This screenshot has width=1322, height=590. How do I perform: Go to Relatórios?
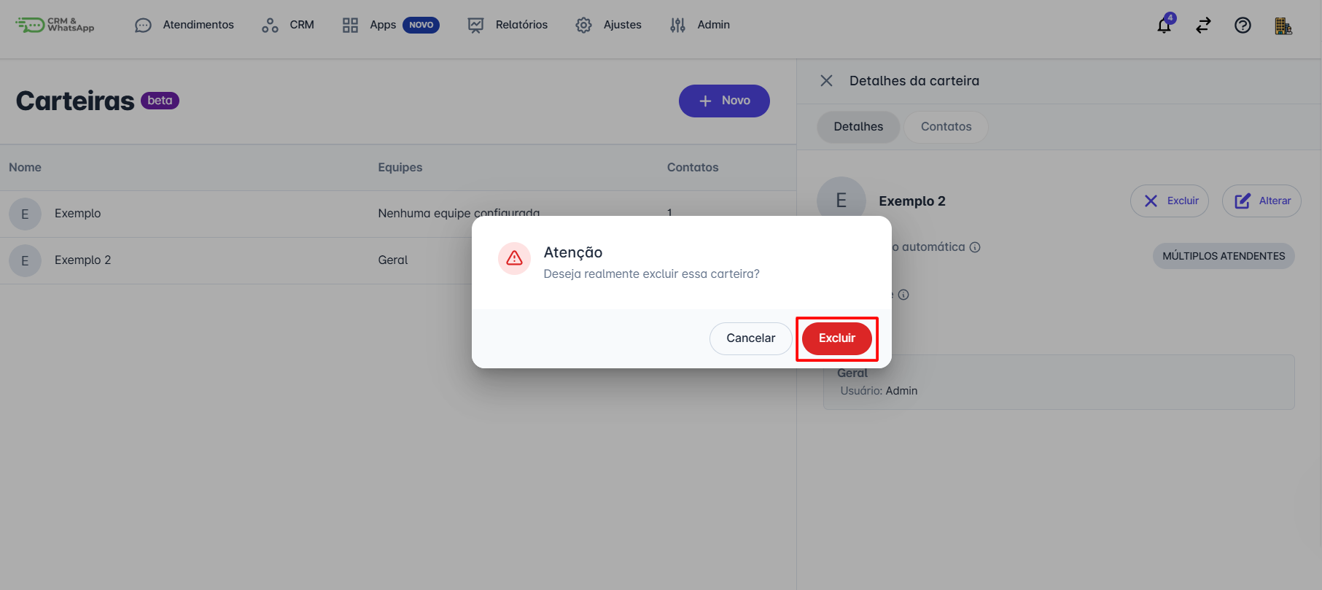pyautogui.click(x=508, y=25)
